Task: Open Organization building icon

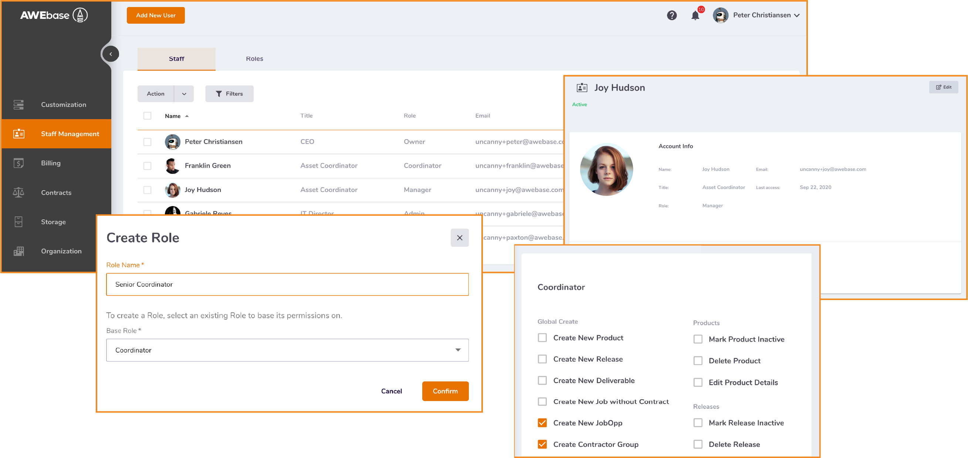Action: pos(18,251)
